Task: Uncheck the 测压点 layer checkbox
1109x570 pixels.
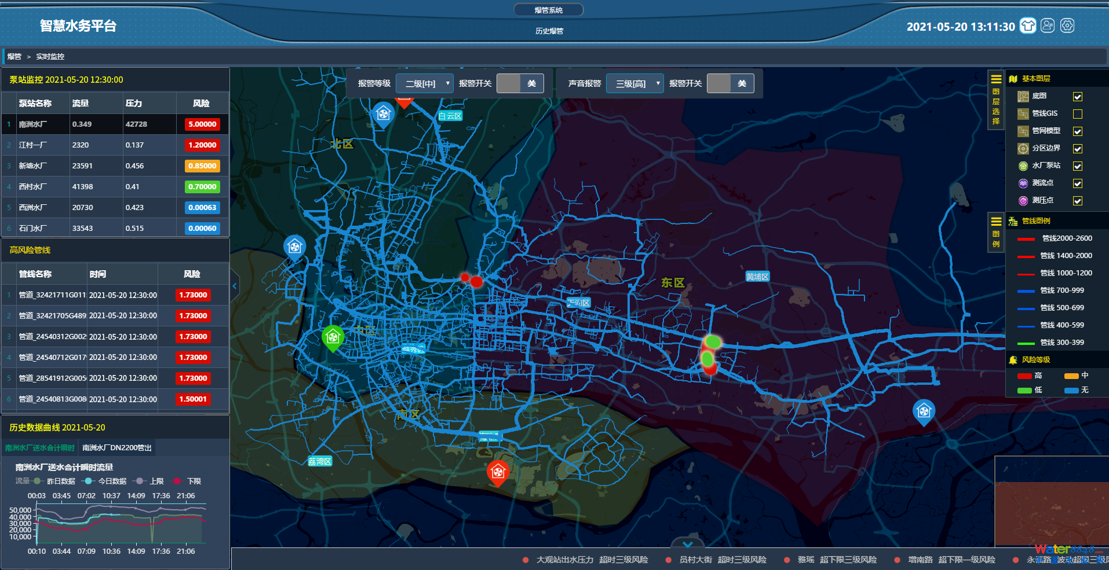Action: [x=1078, y=201]
